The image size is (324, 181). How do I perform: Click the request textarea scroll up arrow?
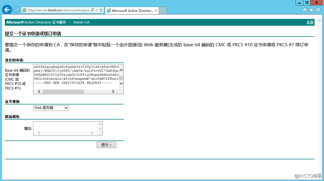(x=121, y=70)
